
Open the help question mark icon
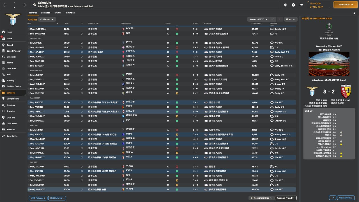point(293,5)
